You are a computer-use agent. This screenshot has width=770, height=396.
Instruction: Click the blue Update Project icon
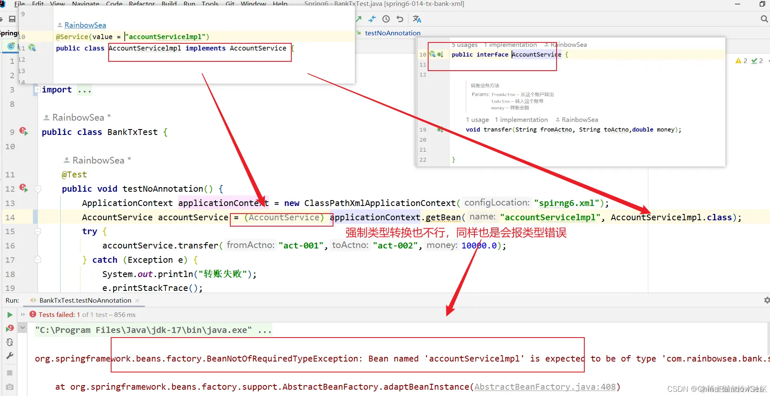click(x=372, y=19)
